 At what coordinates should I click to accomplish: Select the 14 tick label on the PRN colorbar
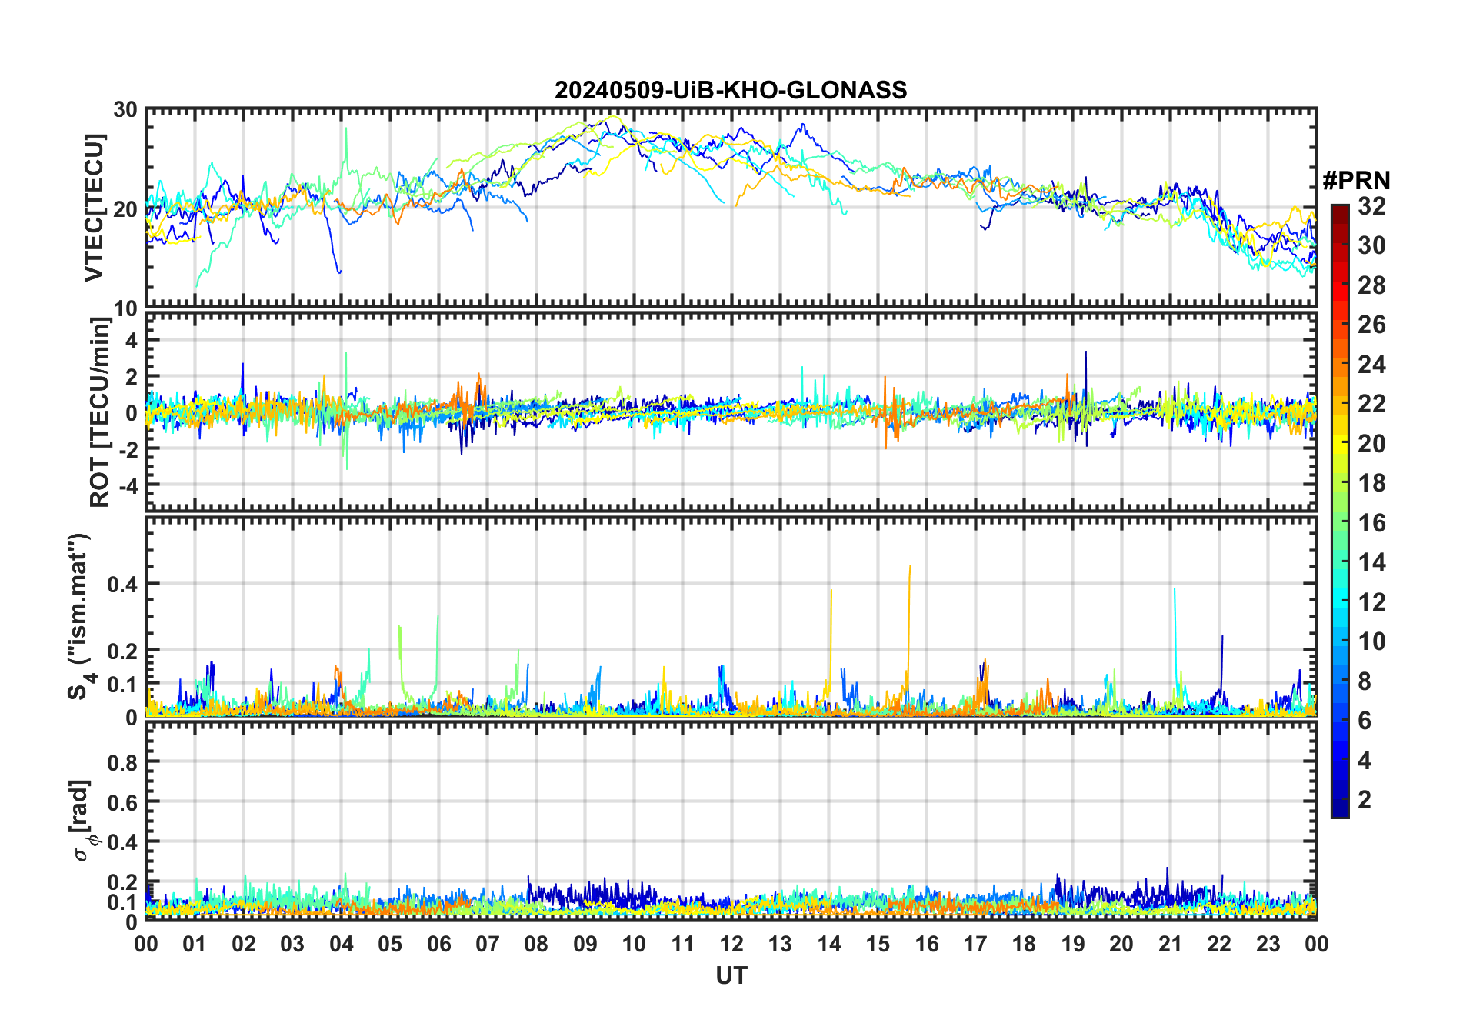pos(1371,562)
